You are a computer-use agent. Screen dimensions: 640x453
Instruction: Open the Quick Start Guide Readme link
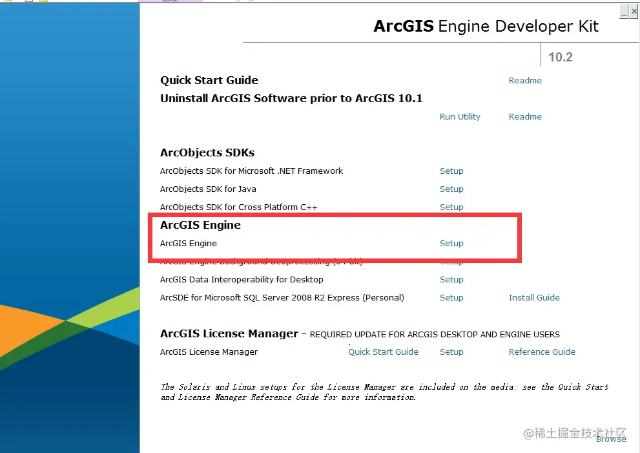coord(525,81)
